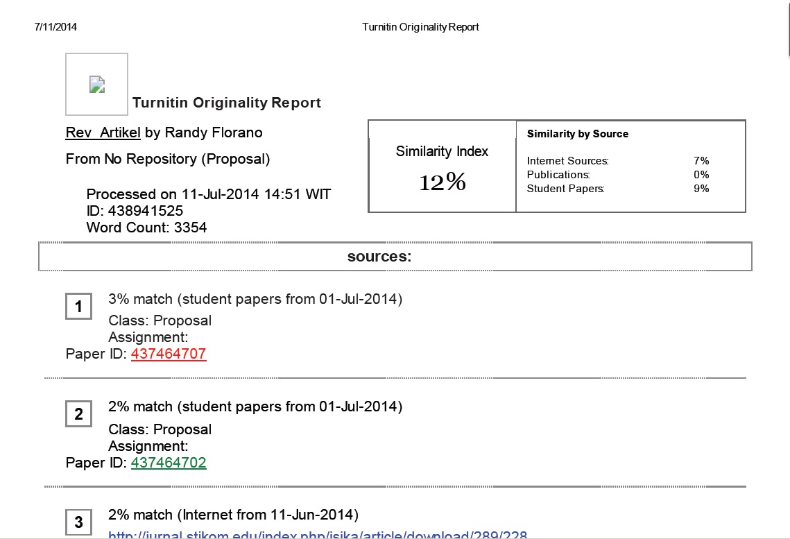Click source number 1 box
This screenshot has height=539, width=790.
[78, 307]
